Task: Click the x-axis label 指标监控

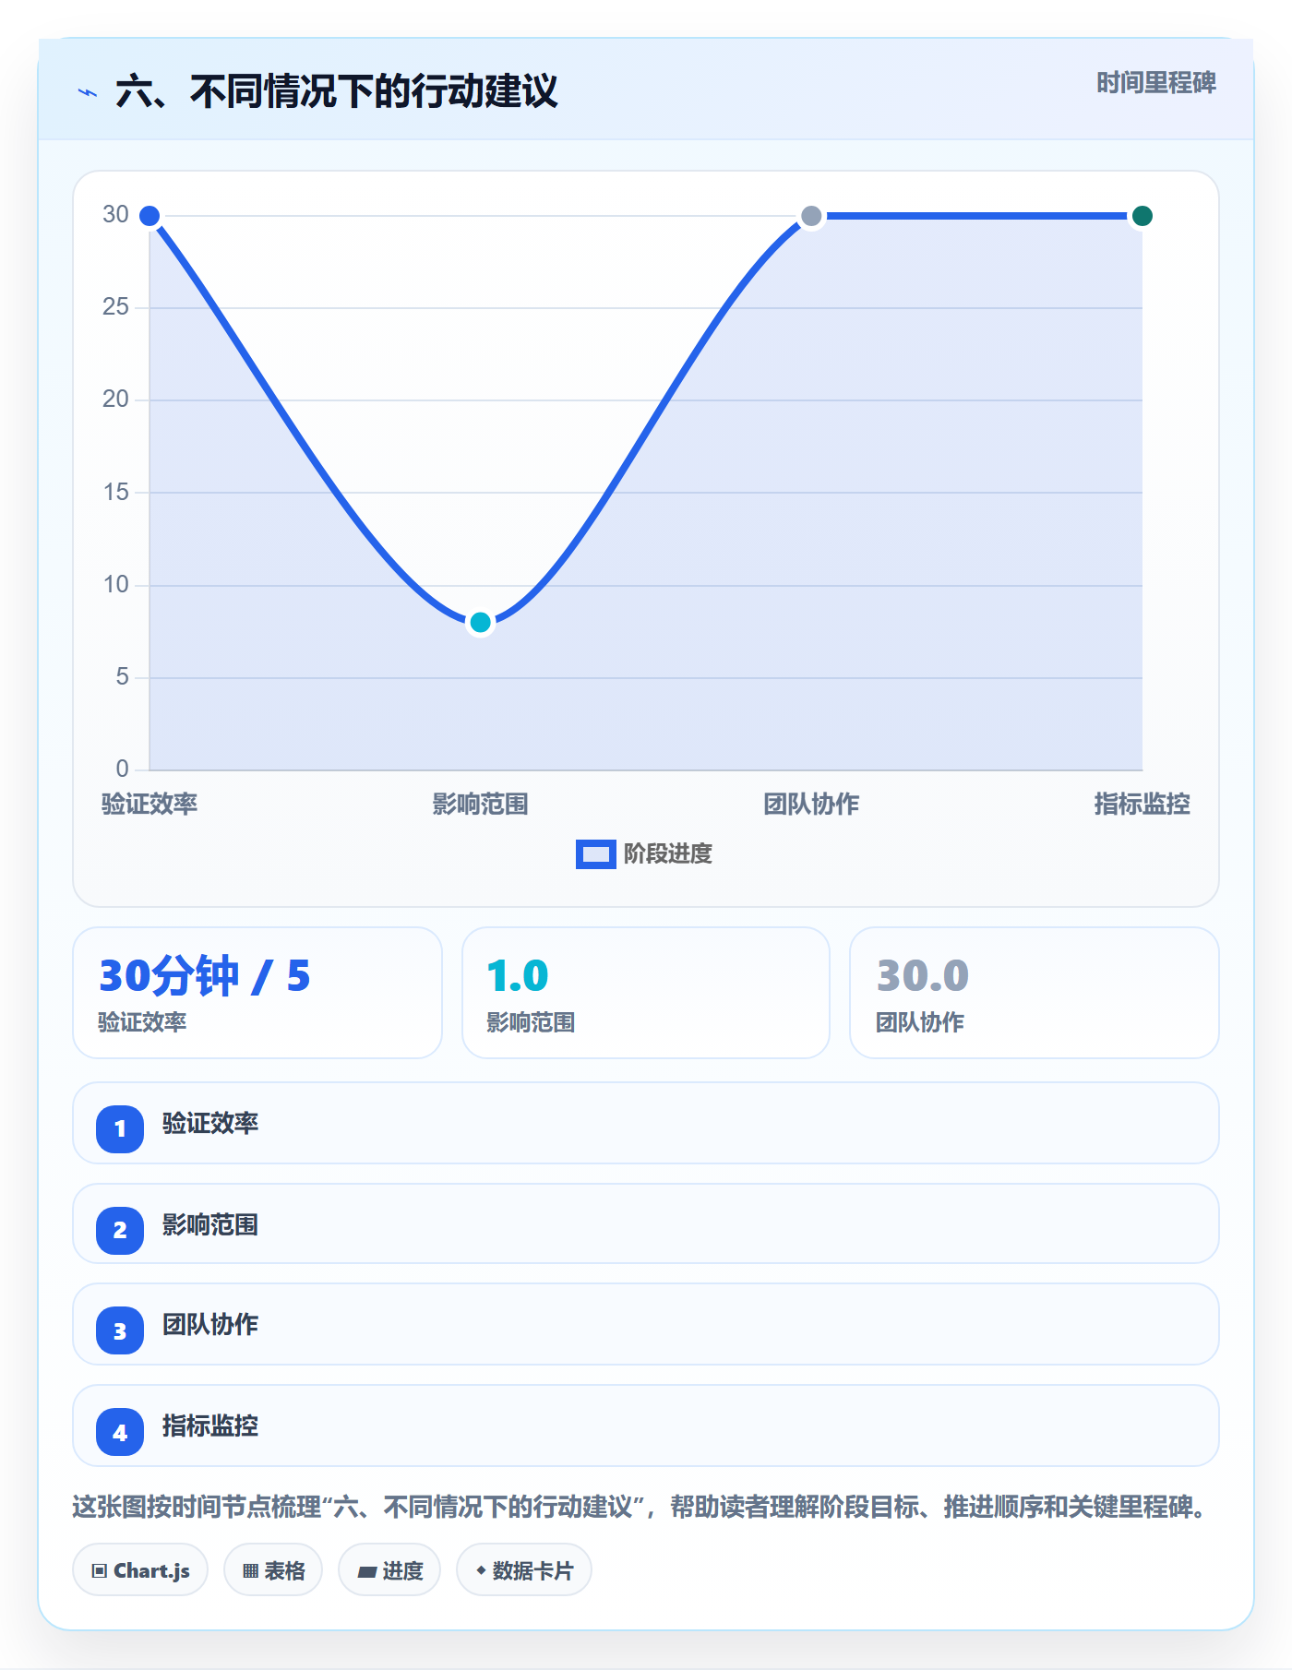Action: click(1142, 805)
